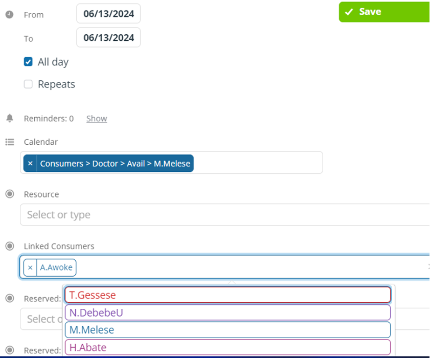
Task: Open the Calendar selection box
Action: pyautogui.click(x=171, y=163)
